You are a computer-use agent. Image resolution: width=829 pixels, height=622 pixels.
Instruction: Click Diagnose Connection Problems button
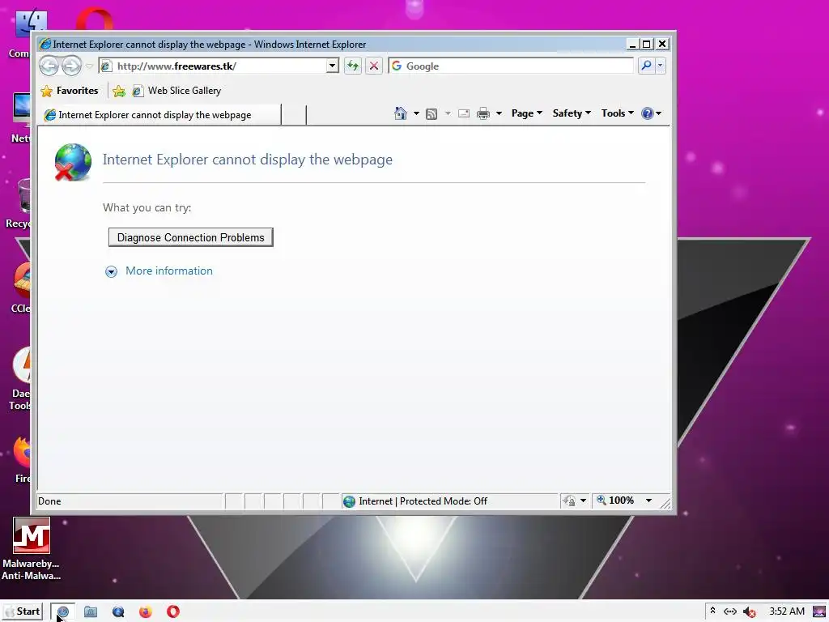[191, 237]
